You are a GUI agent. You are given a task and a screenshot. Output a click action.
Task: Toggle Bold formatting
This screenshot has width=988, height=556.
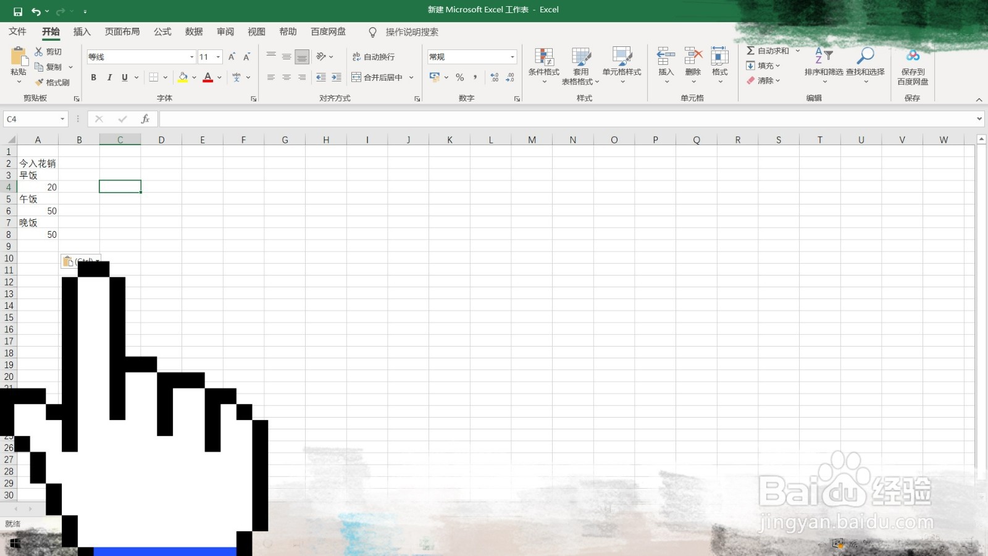(x=93, y=77)
